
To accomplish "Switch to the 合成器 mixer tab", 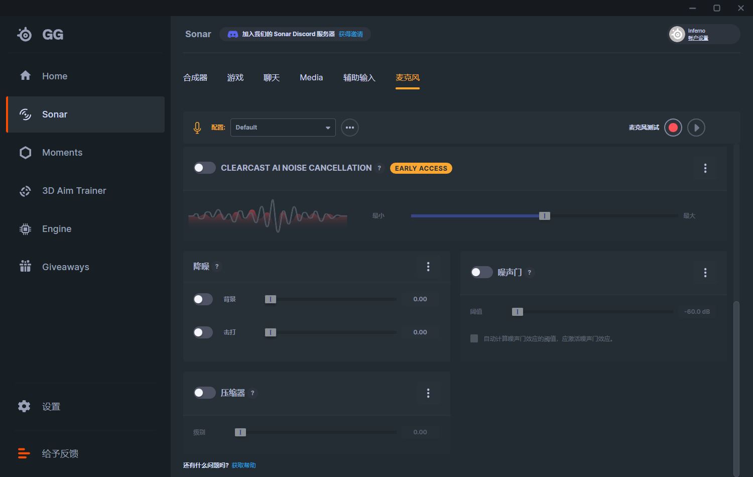I will (195, 78).
